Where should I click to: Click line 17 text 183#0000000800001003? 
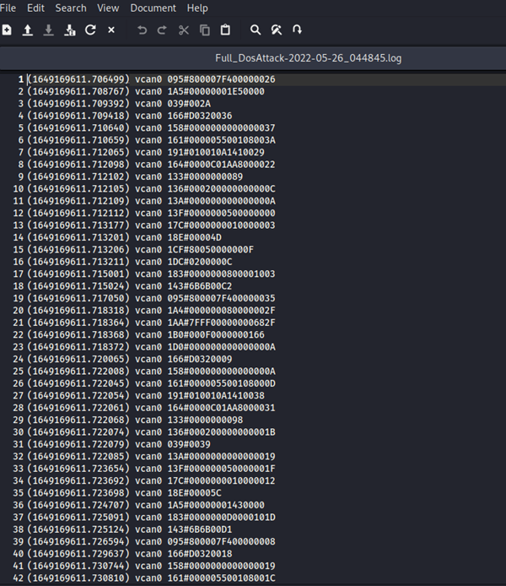221,274
